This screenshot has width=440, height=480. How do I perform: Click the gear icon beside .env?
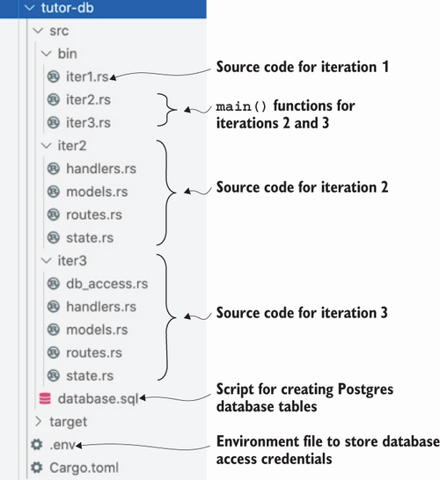pos(37,445)
